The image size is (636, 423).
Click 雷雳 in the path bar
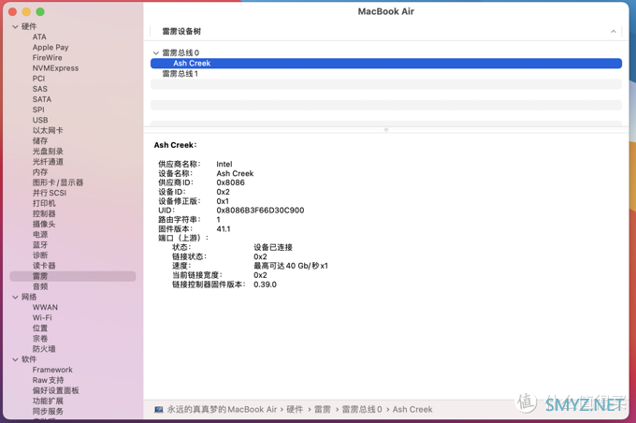tap(323, 409)
